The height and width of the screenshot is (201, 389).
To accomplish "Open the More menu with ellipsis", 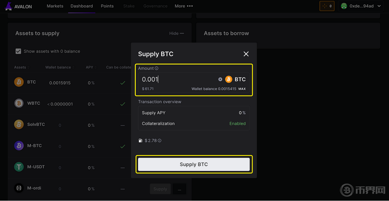I will pos(184,6).
